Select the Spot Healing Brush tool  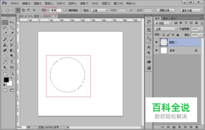[x=5, y=39]
